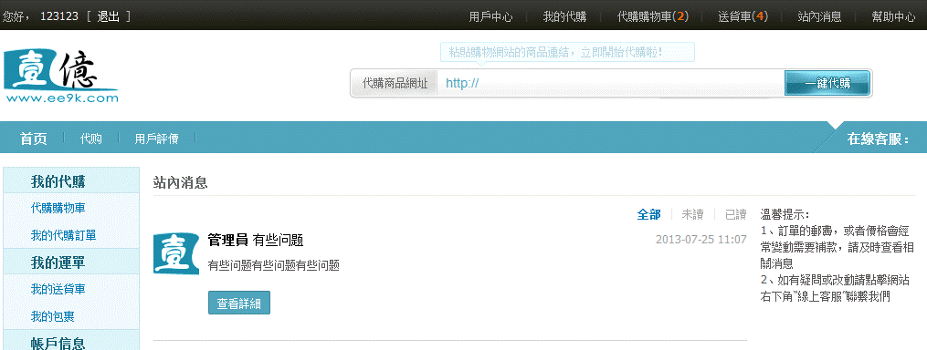Image resolution: width=927 pixels, height=350 pixels.
Task: Open 用戶中心 in the top bar
Action: 490,16
